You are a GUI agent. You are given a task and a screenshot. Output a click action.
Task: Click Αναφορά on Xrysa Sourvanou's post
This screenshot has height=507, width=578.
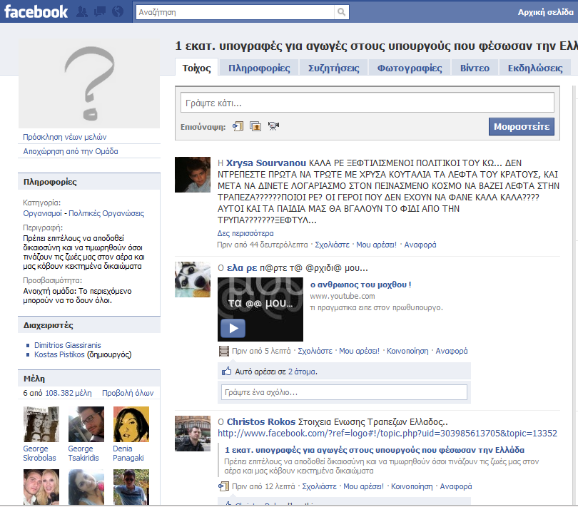[420, 245]
